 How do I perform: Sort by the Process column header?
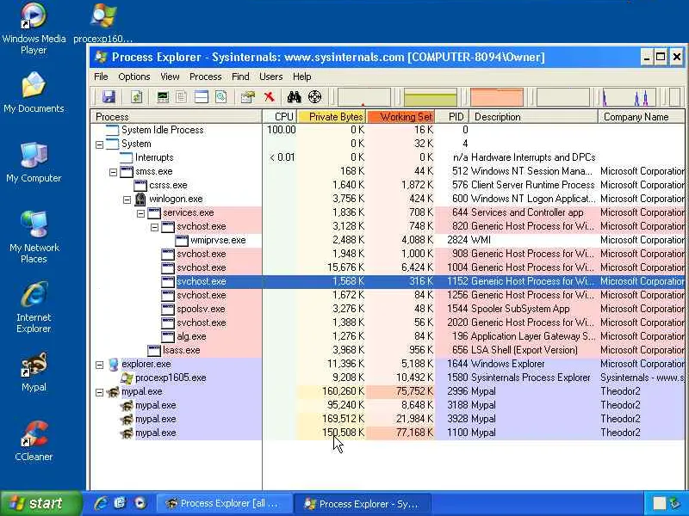pyautogui.click(x=176, y=117)
